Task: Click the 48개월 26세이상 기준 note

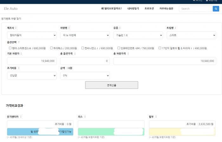Action: click(x=20, y=137)
